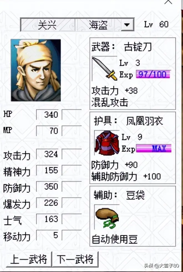The image size is (183, 272).
Task: Select the 攻击力 value 324 field
Action: coord(47,154)
